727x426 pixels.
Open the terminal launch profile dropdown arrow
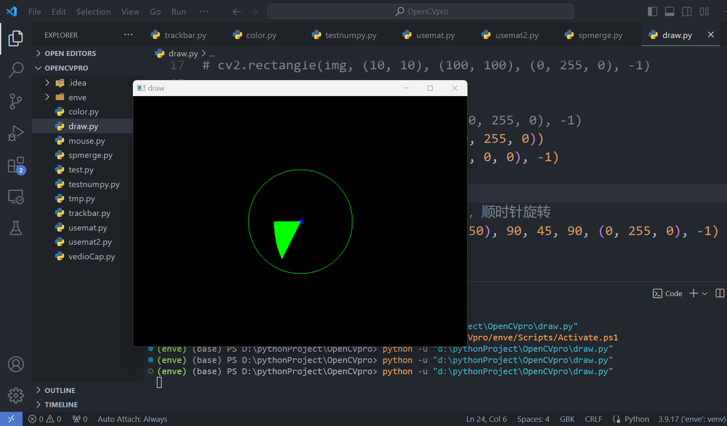[705, 294]
